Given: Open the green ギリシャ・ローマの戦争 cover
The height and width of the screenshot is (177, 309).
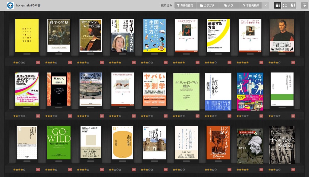Looking at the screenshot, I should [186, 92].
